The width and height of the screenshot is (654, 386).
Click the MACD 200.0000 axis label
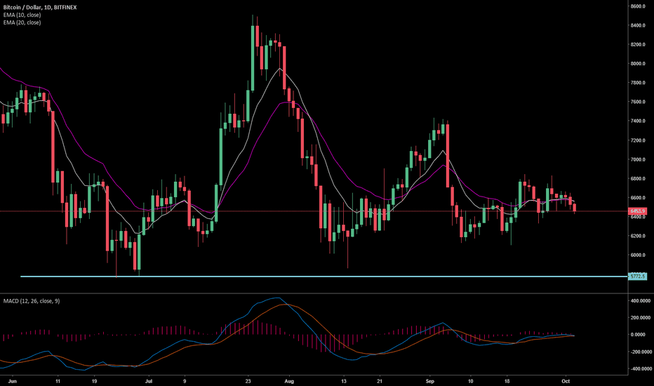[x=640, y=318]
